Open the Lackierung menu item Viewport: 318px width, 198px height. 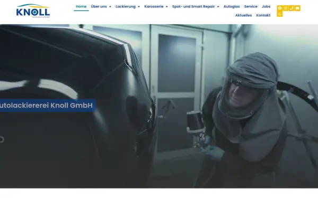(x=126, y=6)
